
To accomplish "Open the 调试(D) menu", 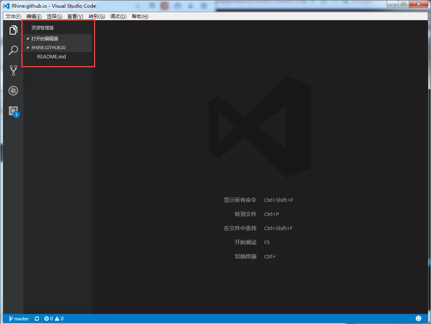I will point(118,17).
